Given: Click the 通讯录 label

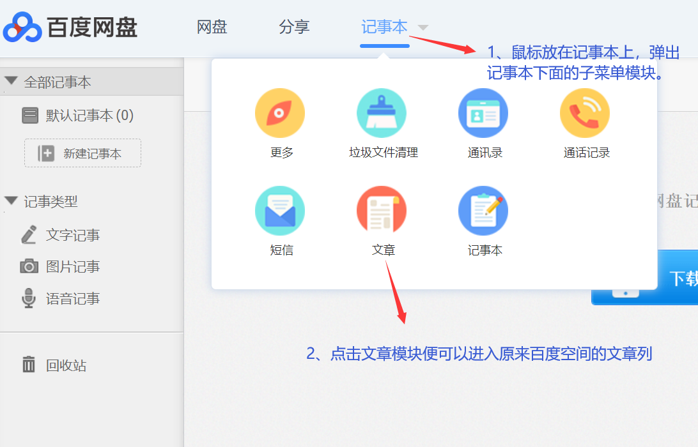Looking at the screenshot, I should 485,153.
